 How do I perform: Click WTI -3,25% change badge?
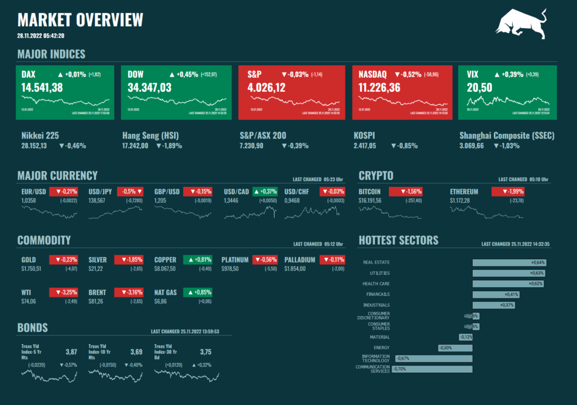(64, 292)
